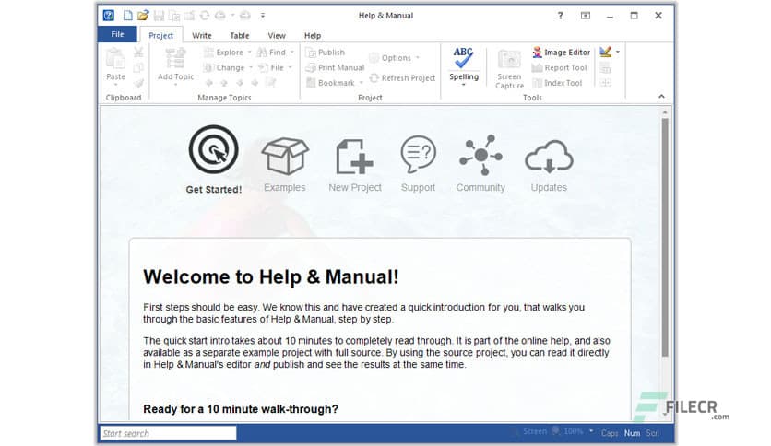Click the Publish icon in the Project group
Viewport: 771px width, 446px height.
[x=310, y=53]
